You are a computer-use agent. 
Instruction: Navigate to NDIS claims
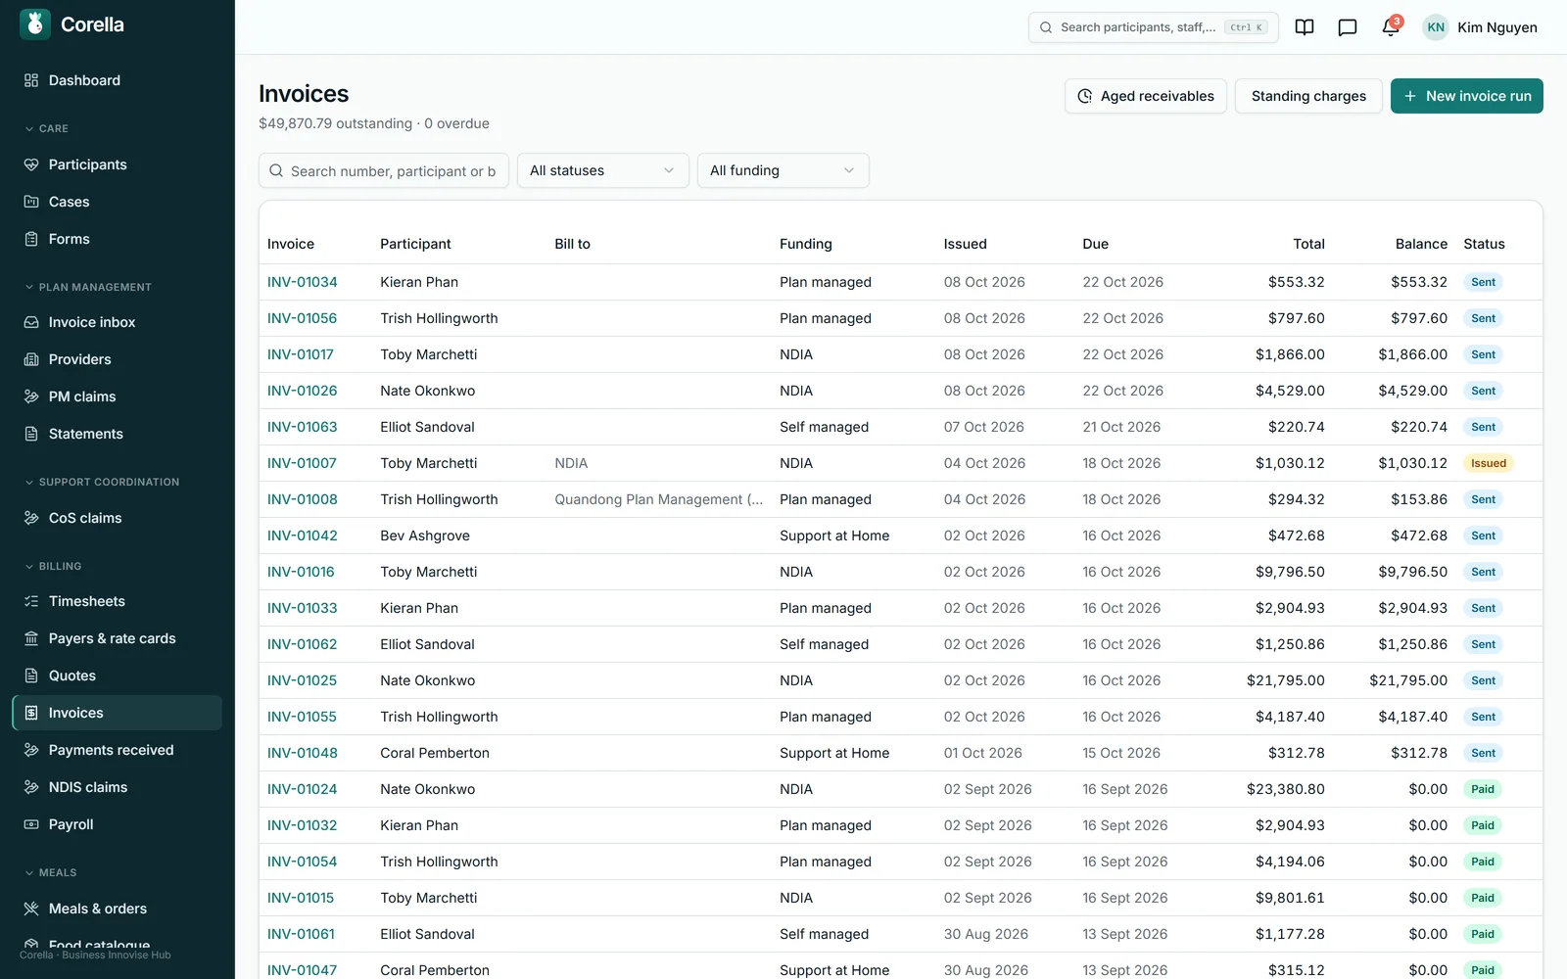pyautogui.click(x=117, y=787)
